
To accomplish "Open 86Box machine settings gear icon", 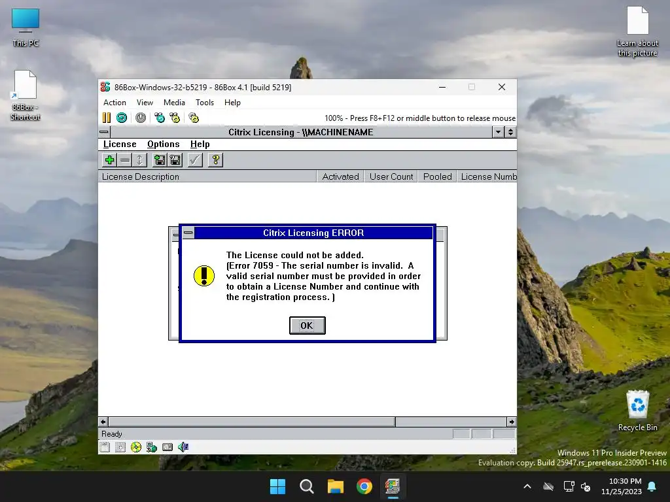I will pos(194,118).
